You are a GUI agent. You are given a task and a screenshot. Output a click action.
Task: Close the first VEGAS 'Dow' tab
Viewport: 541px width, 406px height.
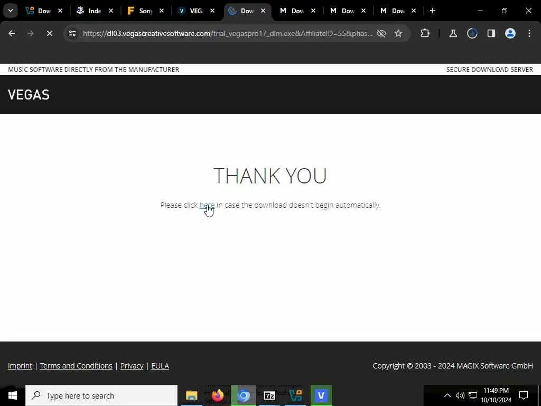tap(60, 11)
